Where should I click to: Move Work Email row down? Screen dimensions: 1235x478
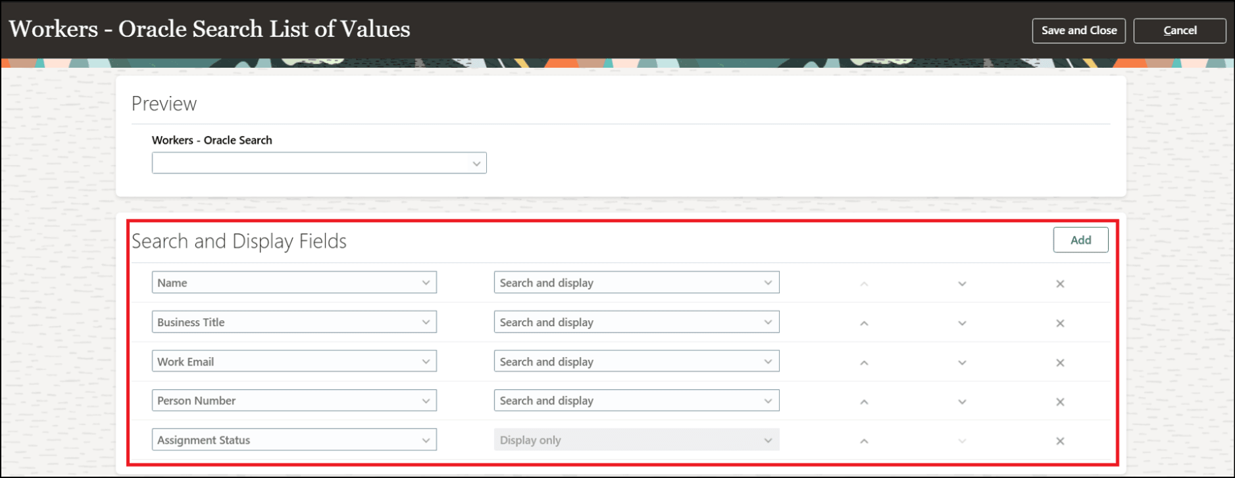click(x=962, y=363)
